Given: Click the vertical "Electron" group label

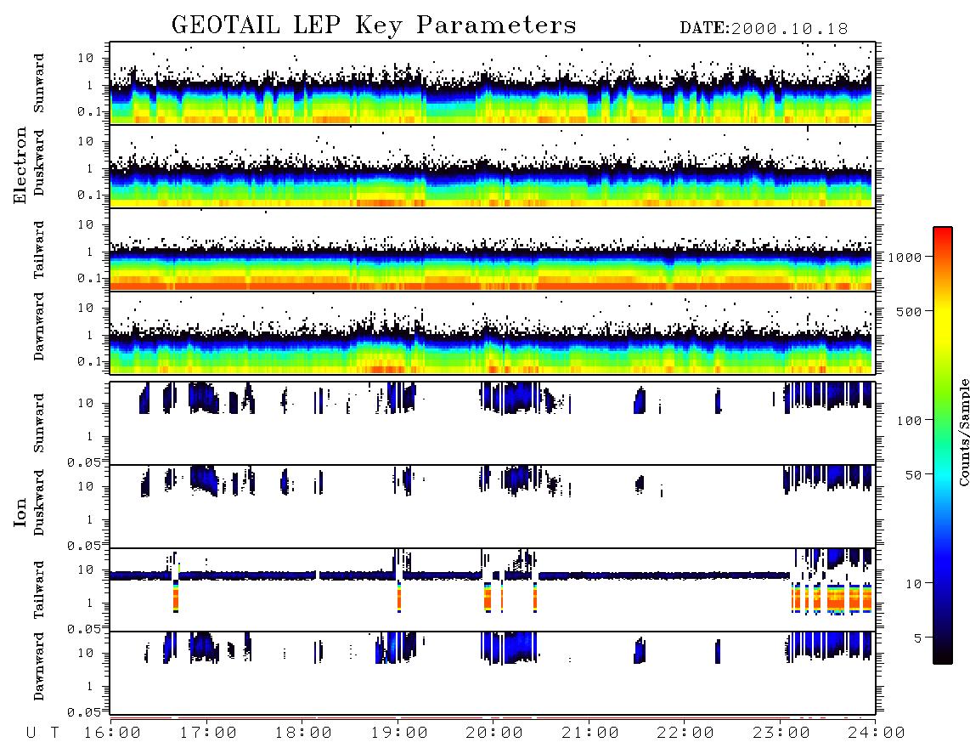Looking at the screenshot, I should 20,166.
